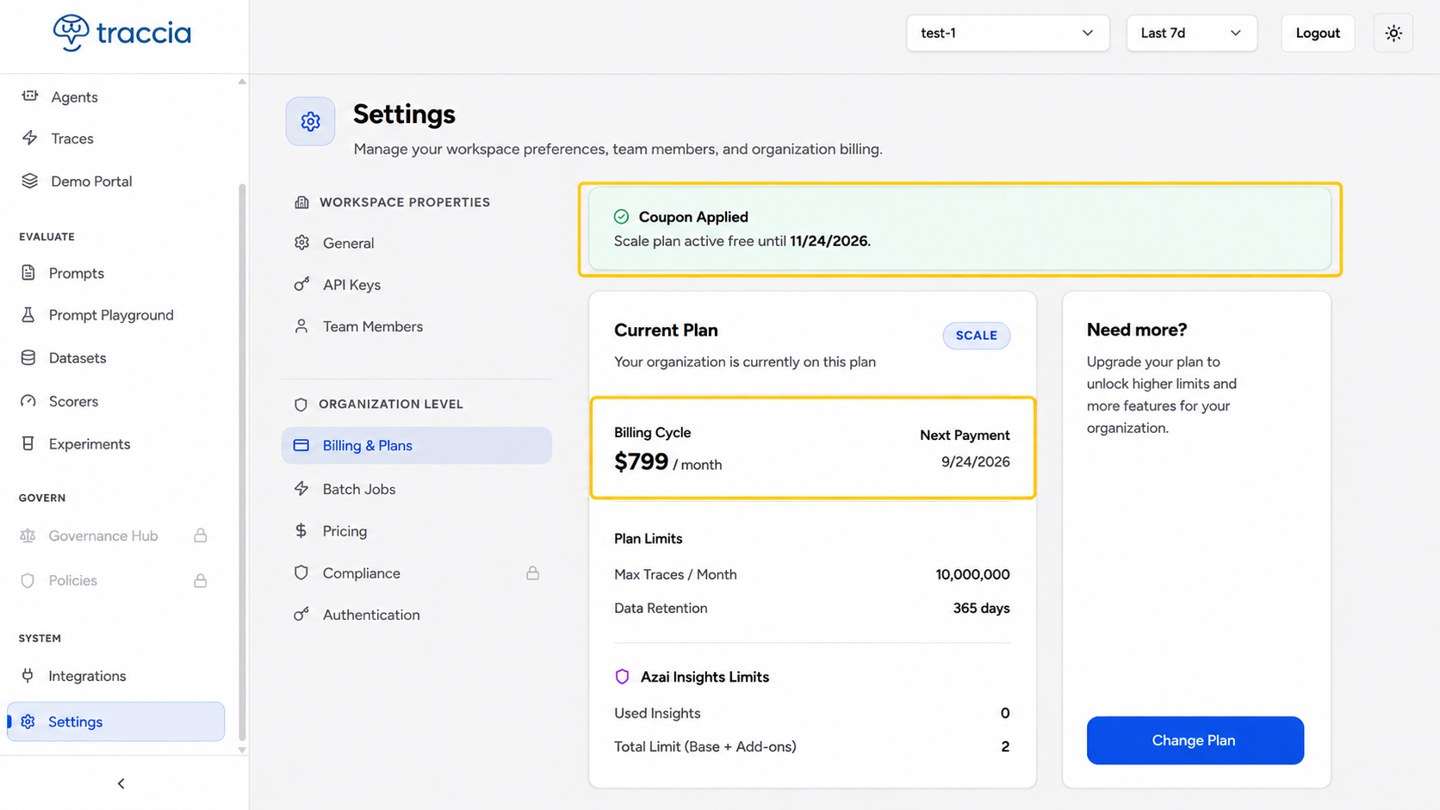
Task: Click the Azai Insights shield icon
Action: pyautogui.click(x=622, y=677)
